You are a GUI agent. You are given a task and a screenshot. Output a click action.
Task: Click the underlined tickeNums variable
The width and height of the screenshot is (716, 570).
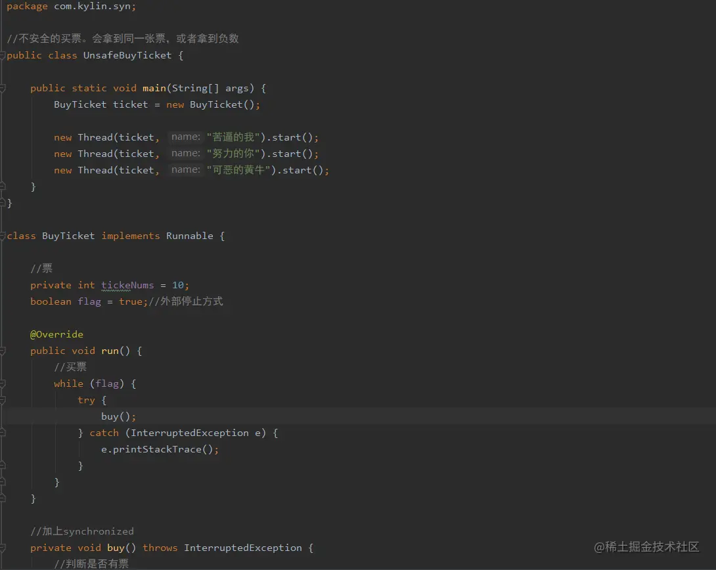[127, 285]
